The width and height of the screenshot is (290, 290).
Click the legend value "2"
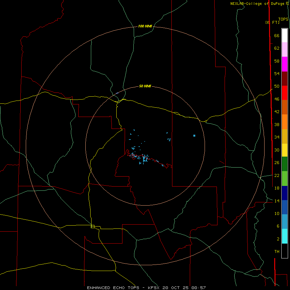tap(278, 239)
